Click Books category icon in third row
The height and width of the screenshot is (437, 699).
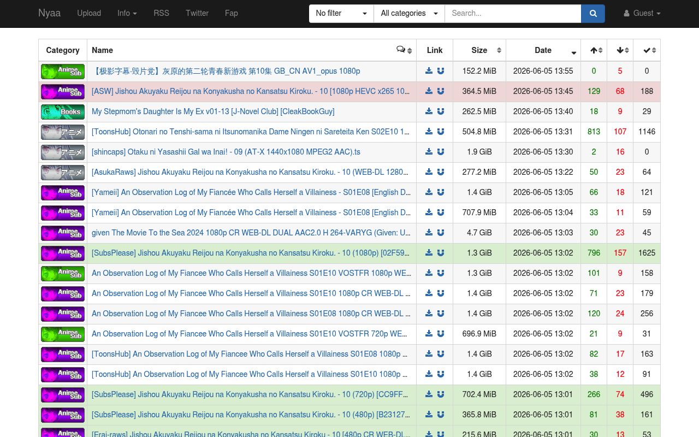pyautogui.click(x=63, y=112)
